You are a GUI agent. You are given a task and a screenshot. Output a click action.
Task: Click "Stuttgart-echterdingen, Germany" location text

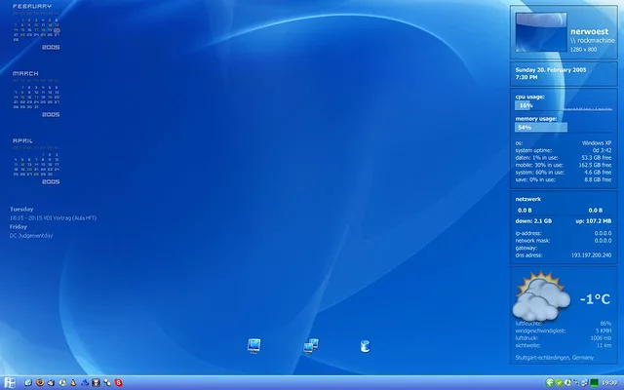[x=555, y=358]
